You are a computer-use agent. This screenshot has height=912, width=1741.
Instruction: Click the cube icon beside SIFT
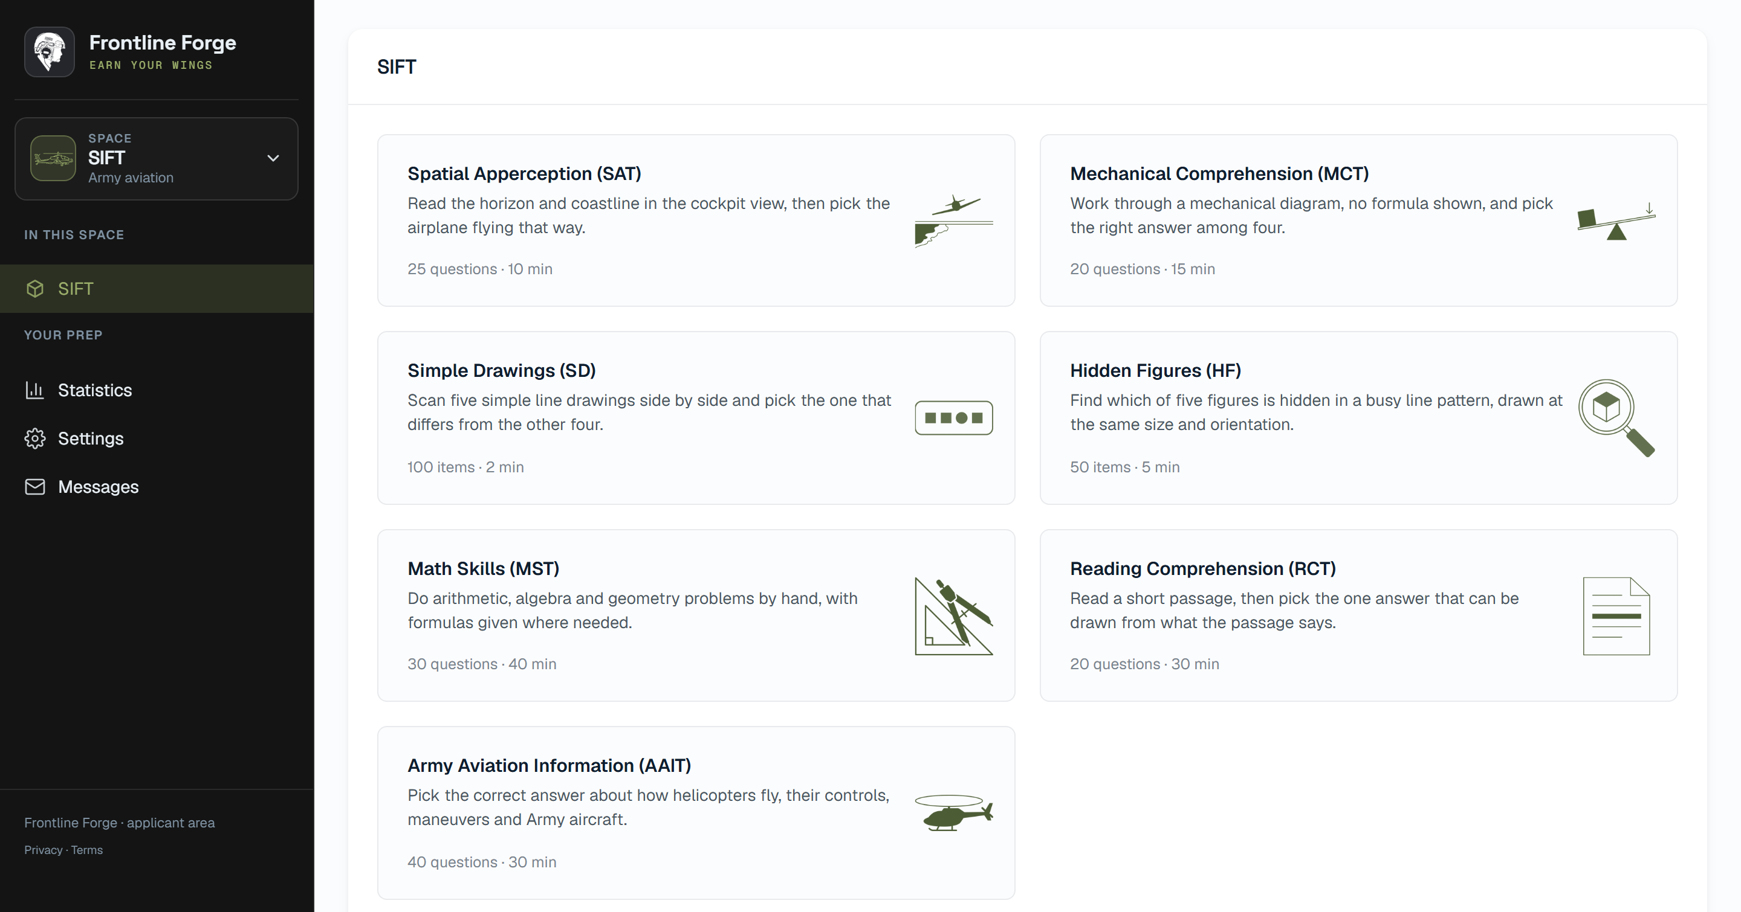pos(35,289)
